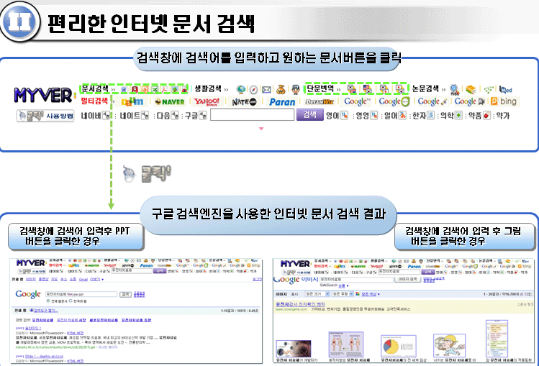Image resolution: width=539 pixels, height=366 pixels.
Task: Click the Yahoo! Korea logo in main toolbar
Action: pos(207,101)
